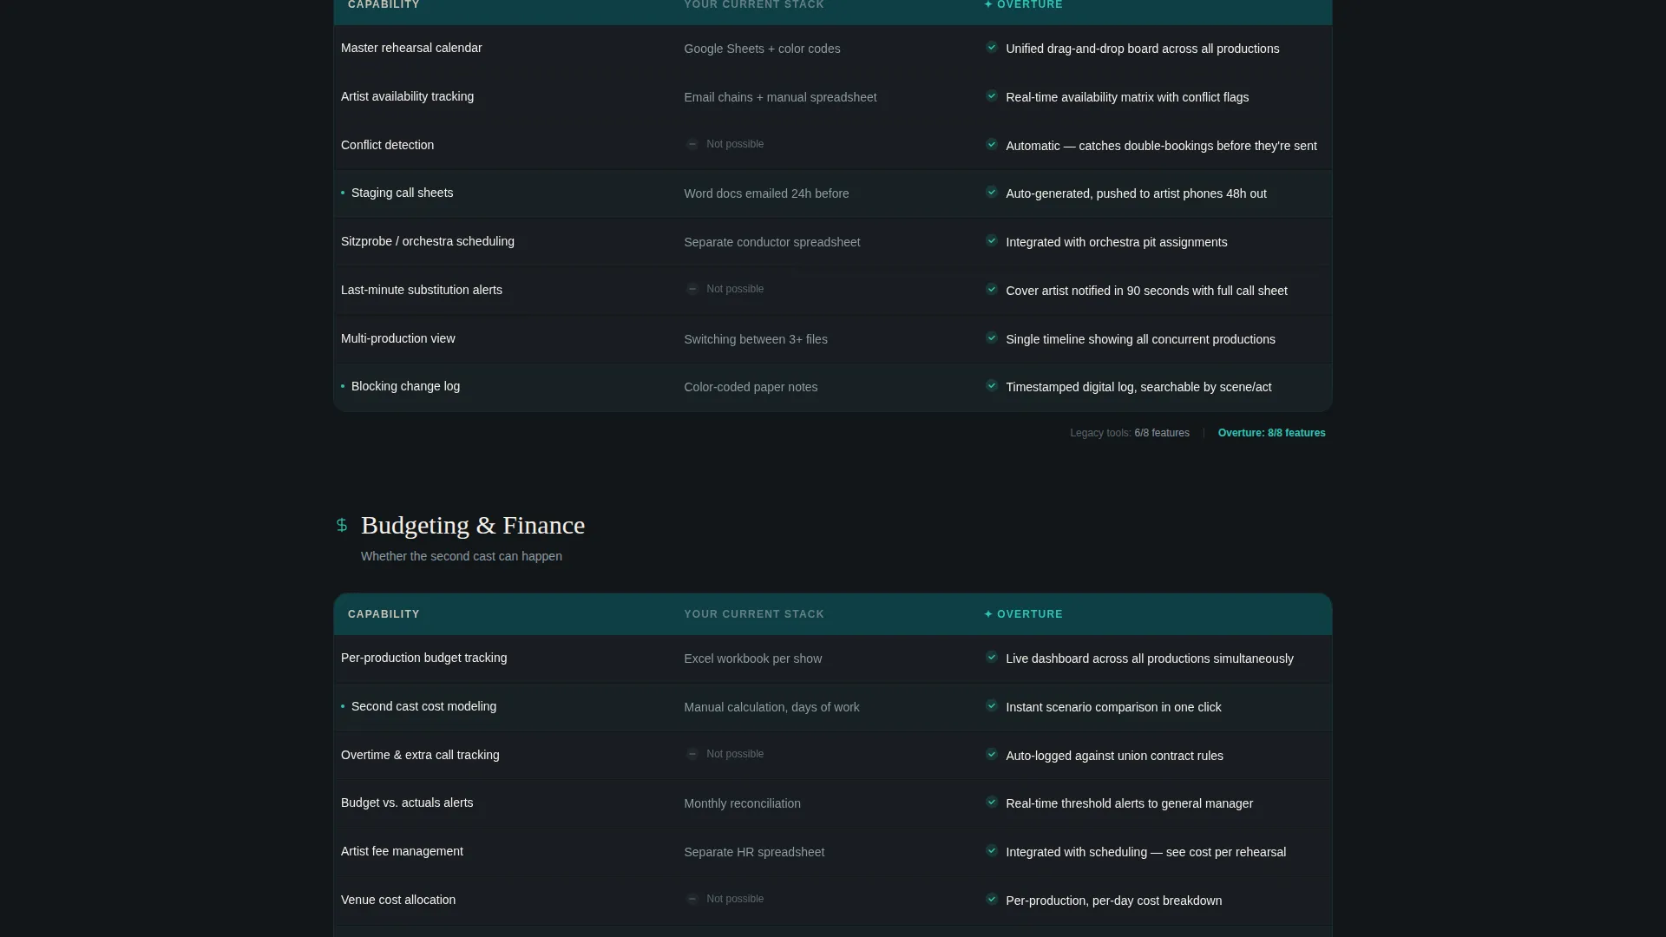Click the check icon for Instant scenario comparison
This screenshot has height=937, width=1666.
991,706
